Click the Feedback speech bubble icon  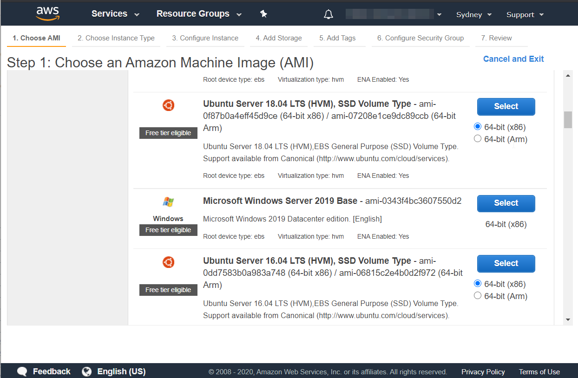22,371
